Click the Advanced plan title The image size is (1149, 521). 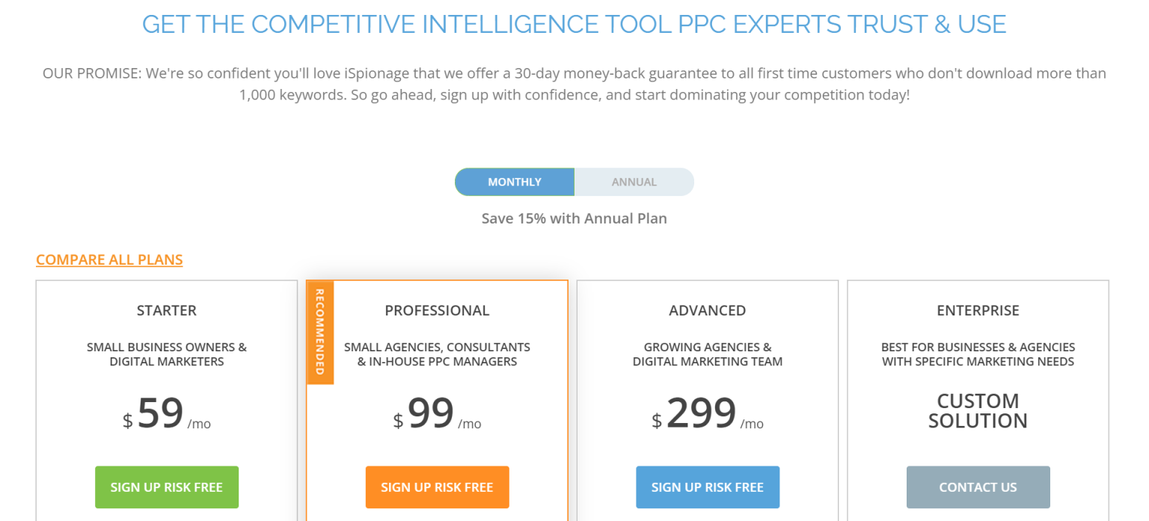click(708, 310)
